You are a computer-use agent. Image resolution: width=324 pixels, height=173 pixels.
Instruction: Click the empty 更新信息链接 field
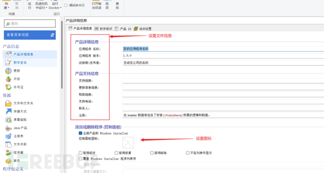click(x=223, y=87)
